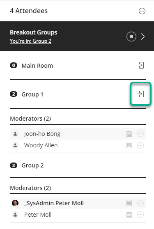Screen dimensions: 154x229
Task: Click Joon-ho Bong's crossed-out status icon
Action: pos(129,134)
